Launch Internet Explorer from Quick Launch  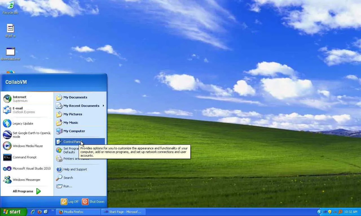click(33, 212)
